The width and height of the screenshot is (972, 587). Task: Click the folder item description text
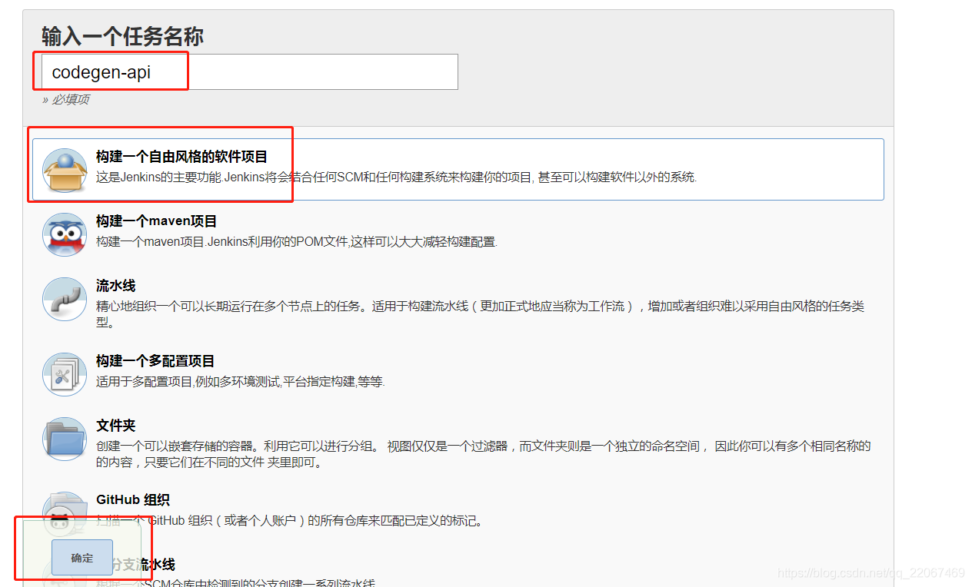[x=484, y=454]
